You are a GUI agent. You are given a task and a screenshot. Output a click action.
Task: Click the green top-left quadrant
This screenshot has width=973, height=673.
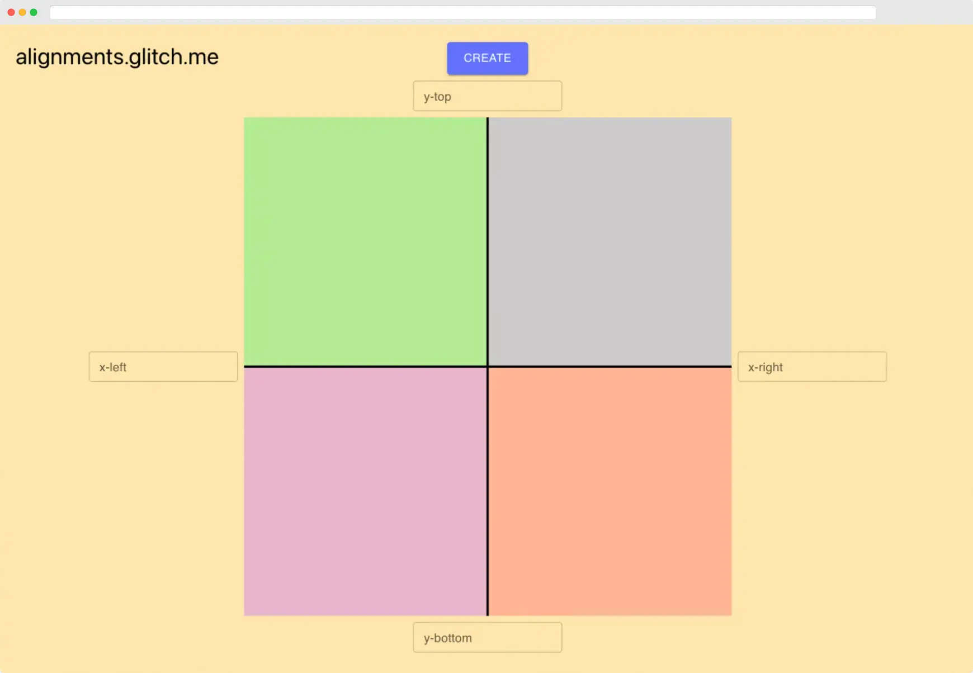click(x=365, y=241)
